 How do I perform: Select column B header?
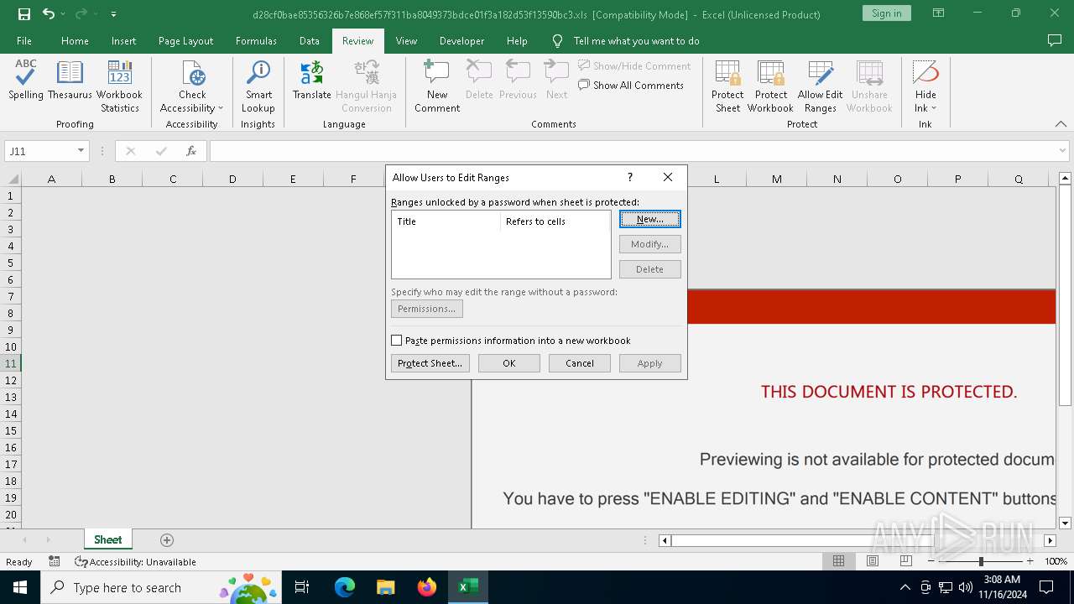pyautogui.click(x=112, y=179)
